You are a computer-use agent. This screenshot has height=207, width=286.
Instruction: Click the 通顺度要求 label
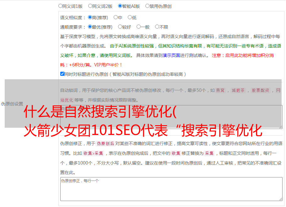click(x=73, y=27)
